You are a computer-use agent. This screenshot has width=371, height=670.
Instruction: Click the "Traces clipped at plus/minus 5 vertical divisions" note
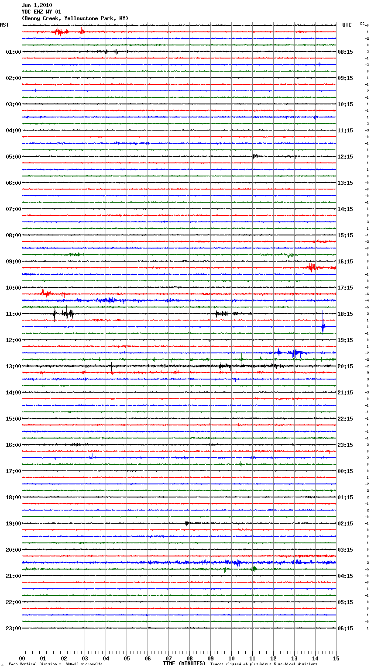click(x=264, y=664)
